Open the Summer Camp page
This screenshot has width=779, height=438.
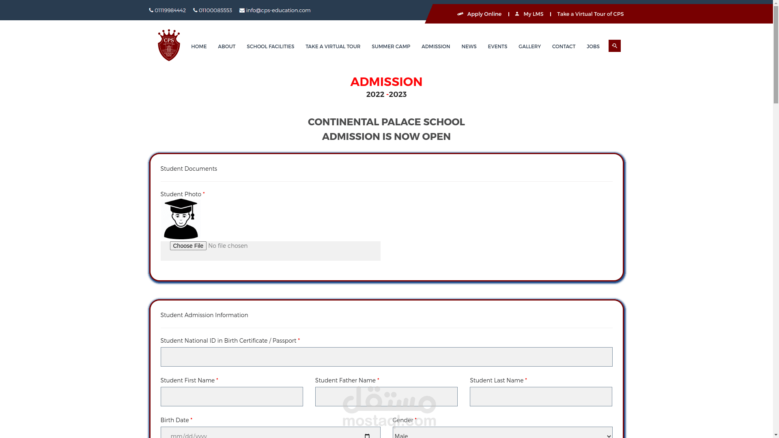pos(391,47)
